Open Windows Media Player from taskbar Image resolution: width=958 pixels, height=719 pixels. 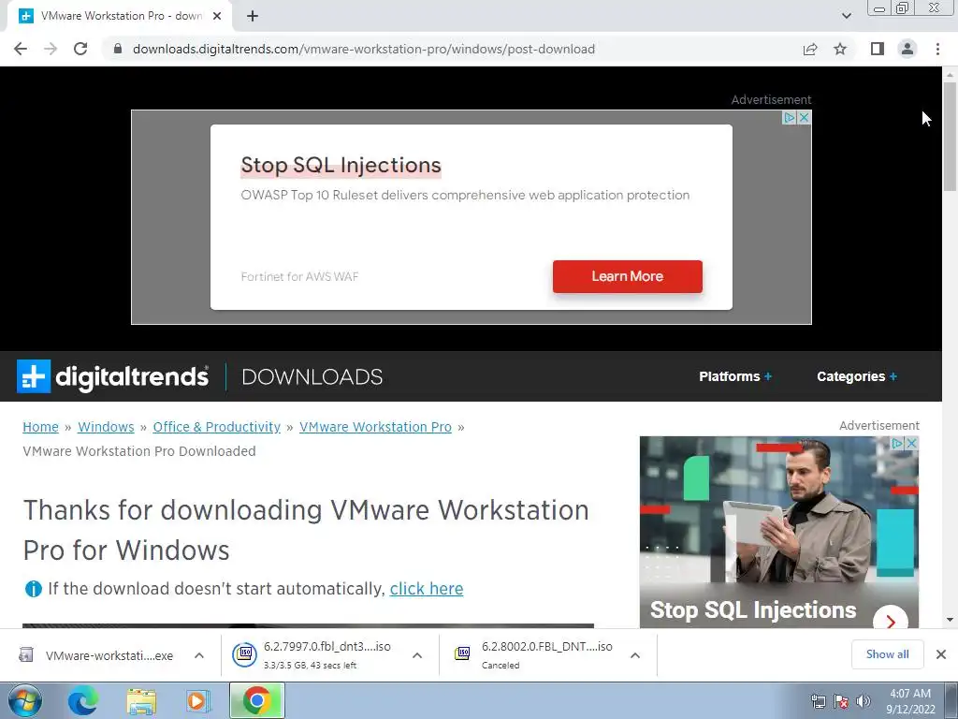(x=197, y=700)
